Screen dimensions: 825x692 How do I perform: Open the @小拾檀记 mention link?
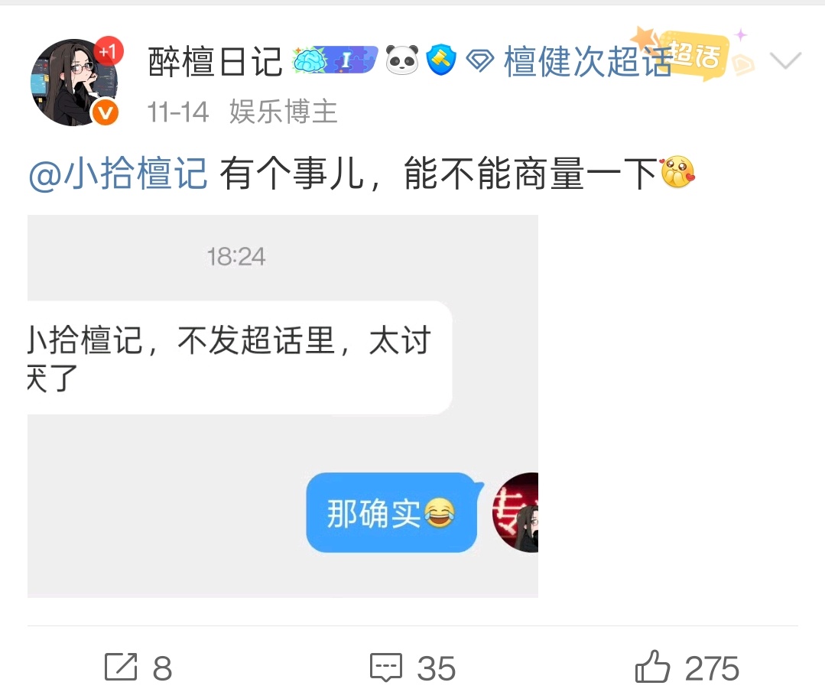pos(118,173)
